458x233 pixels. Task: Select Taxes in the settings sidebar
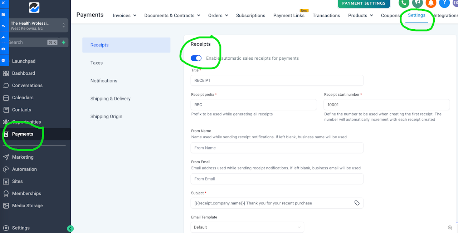(x=97, y=63)
